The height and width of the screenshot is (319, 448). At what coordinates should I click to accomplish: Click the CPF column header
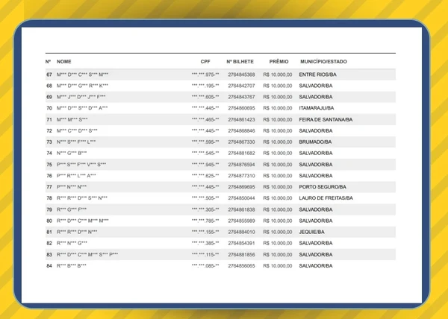point(205,62)
